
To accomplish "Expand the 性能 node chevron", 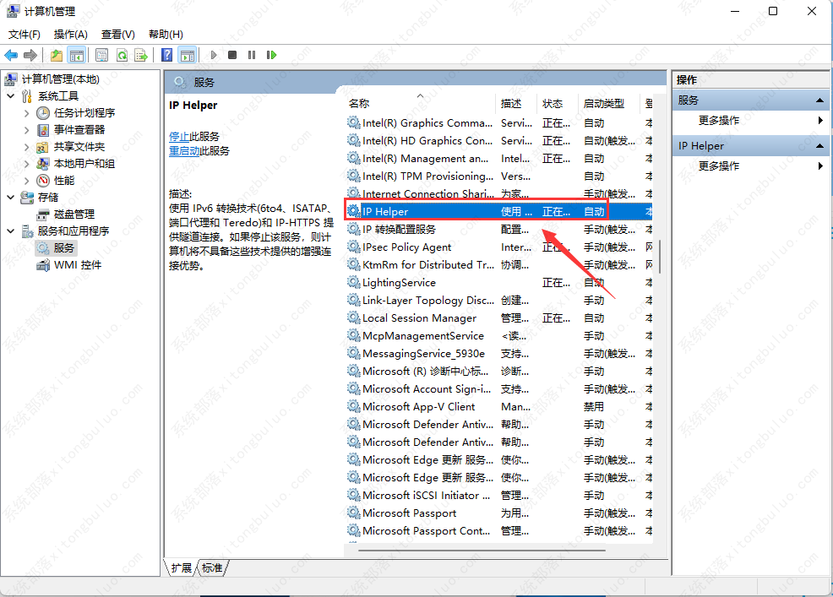I will 26,181.
